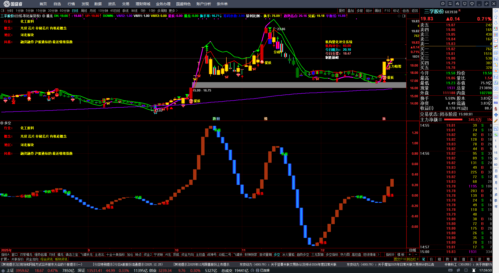Open the 理财商城 menu

143,4
